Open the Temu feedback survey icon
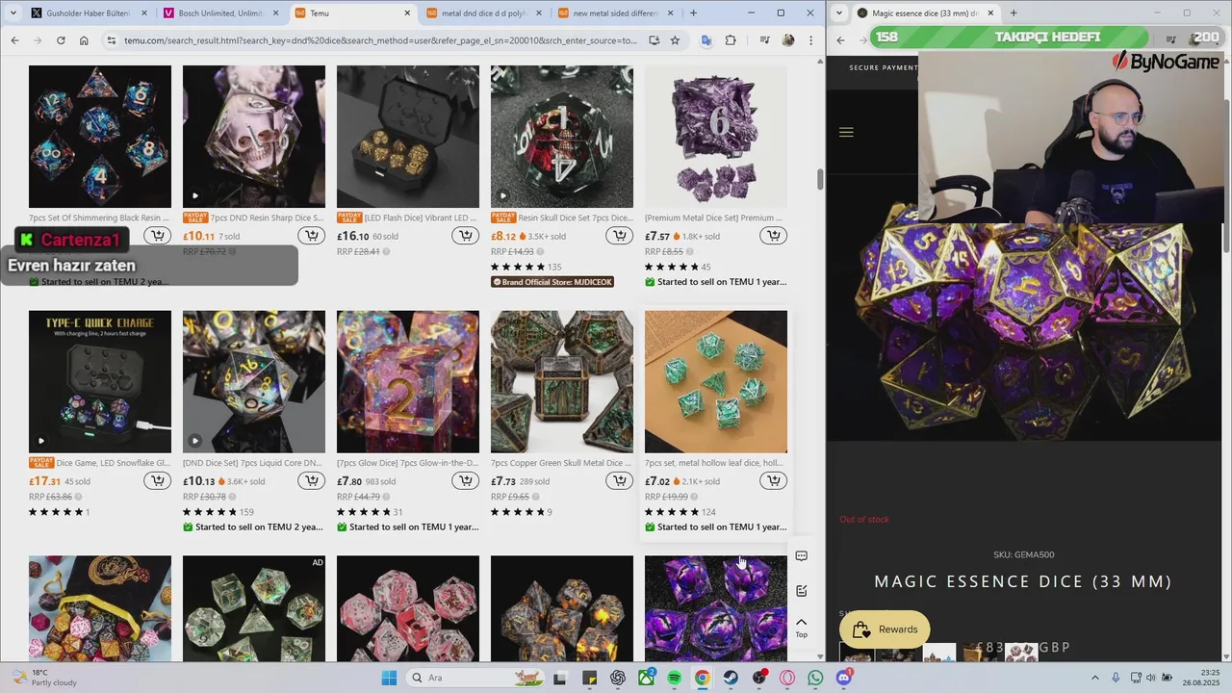This screenshot has height=693, width=1232. [x=801, y=591]
